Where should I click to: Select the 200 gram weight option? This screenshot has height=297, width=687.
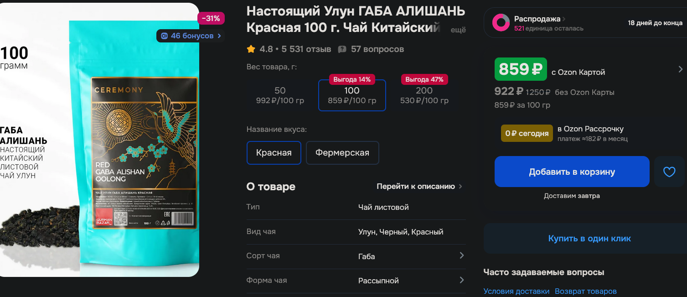click(424, 95)
